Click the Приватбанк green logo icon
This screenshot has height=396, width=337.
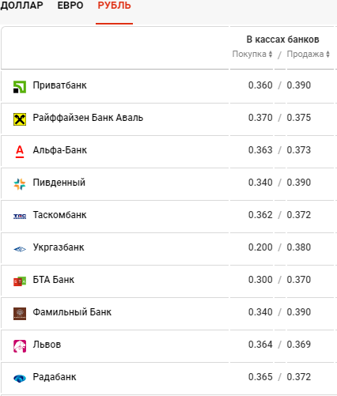[20, 87]
